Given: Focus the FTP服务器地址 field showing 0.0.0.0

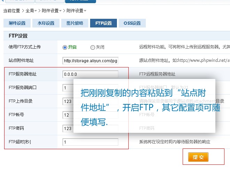Looking at the screenshot, I should click(x=90, y=74).
